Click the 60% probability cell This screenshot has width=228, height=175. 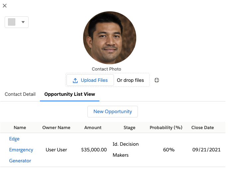tap(169, 150)
